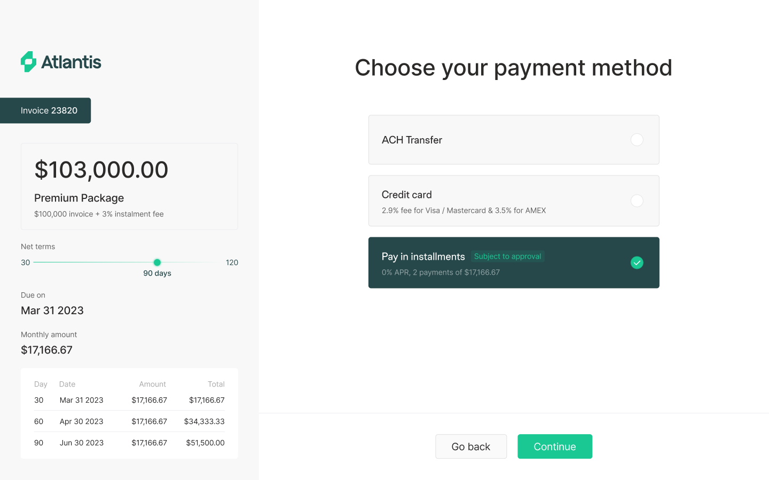
Task: Click the $103,000.00 total amount
Action: tap(101, 170)
